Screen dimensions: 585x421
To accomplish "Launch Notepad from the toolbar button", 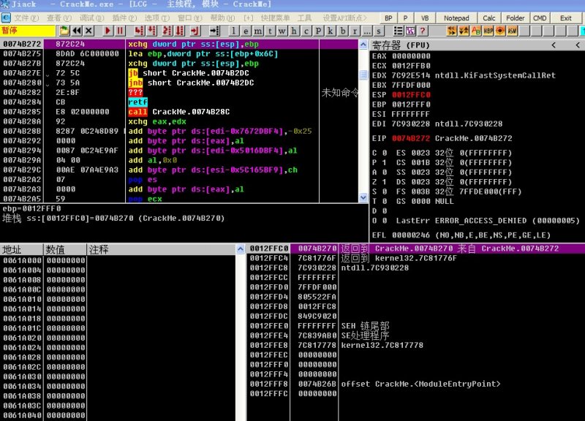I will 456,18.
